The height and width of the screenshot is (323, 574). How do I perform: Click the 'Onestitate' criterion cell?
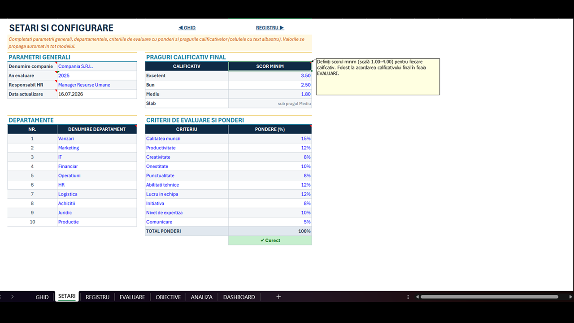[187, 166]
